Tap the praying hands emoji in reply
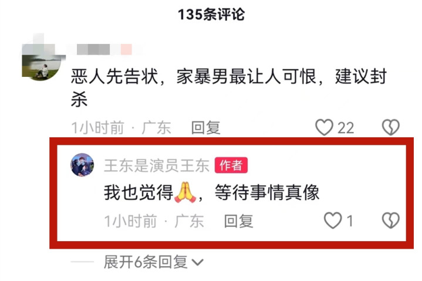 [185, 192]
